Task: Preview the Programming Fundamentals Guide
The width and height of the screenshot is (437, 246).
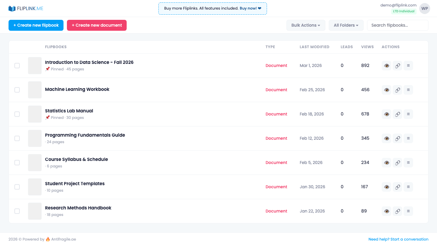Action: click(x=386, y=138)
